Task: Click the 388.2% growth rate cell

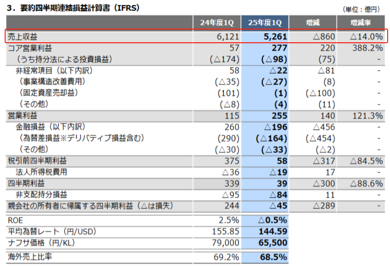Action: 367,48
